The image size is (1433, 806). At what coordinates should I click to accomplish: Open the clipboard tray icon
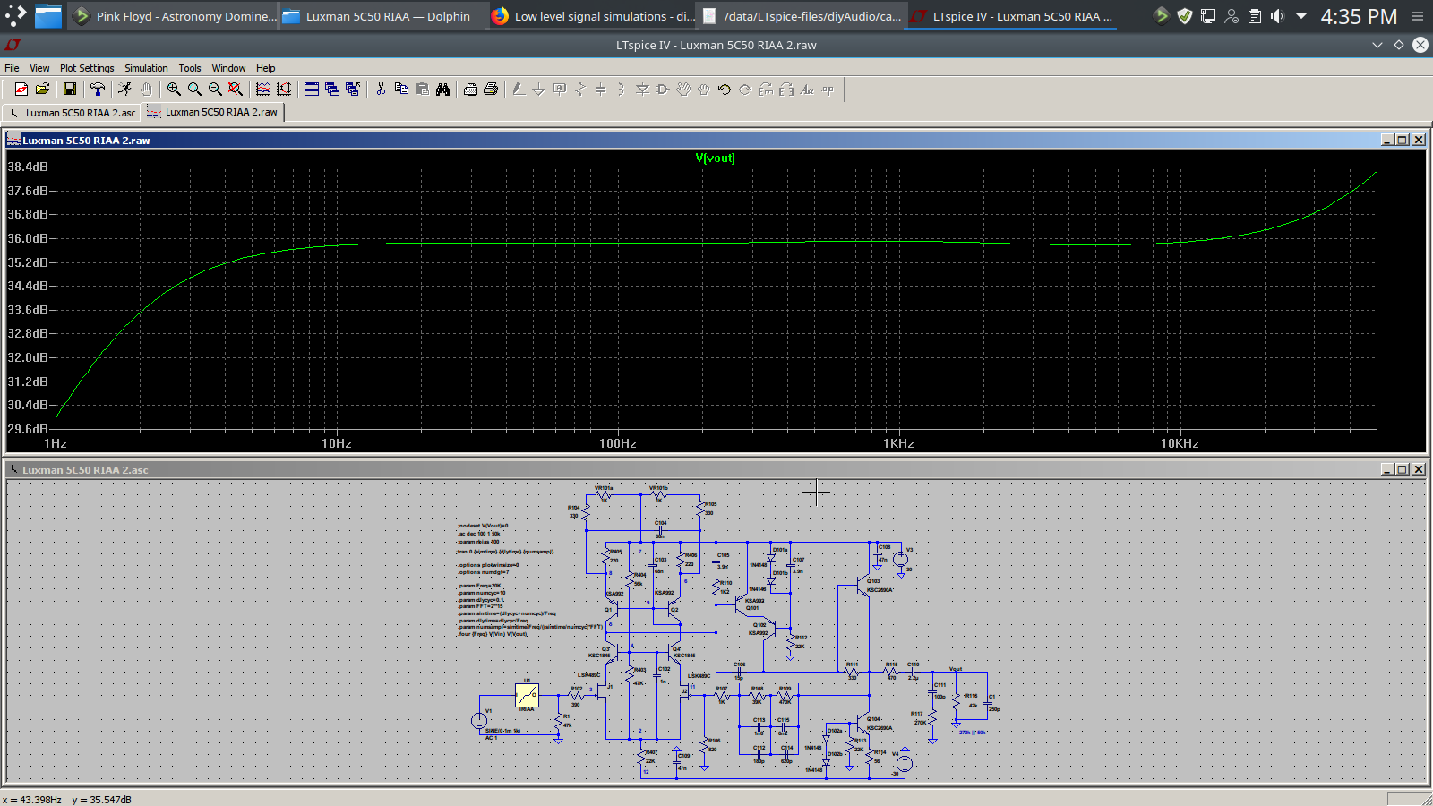1255,16
